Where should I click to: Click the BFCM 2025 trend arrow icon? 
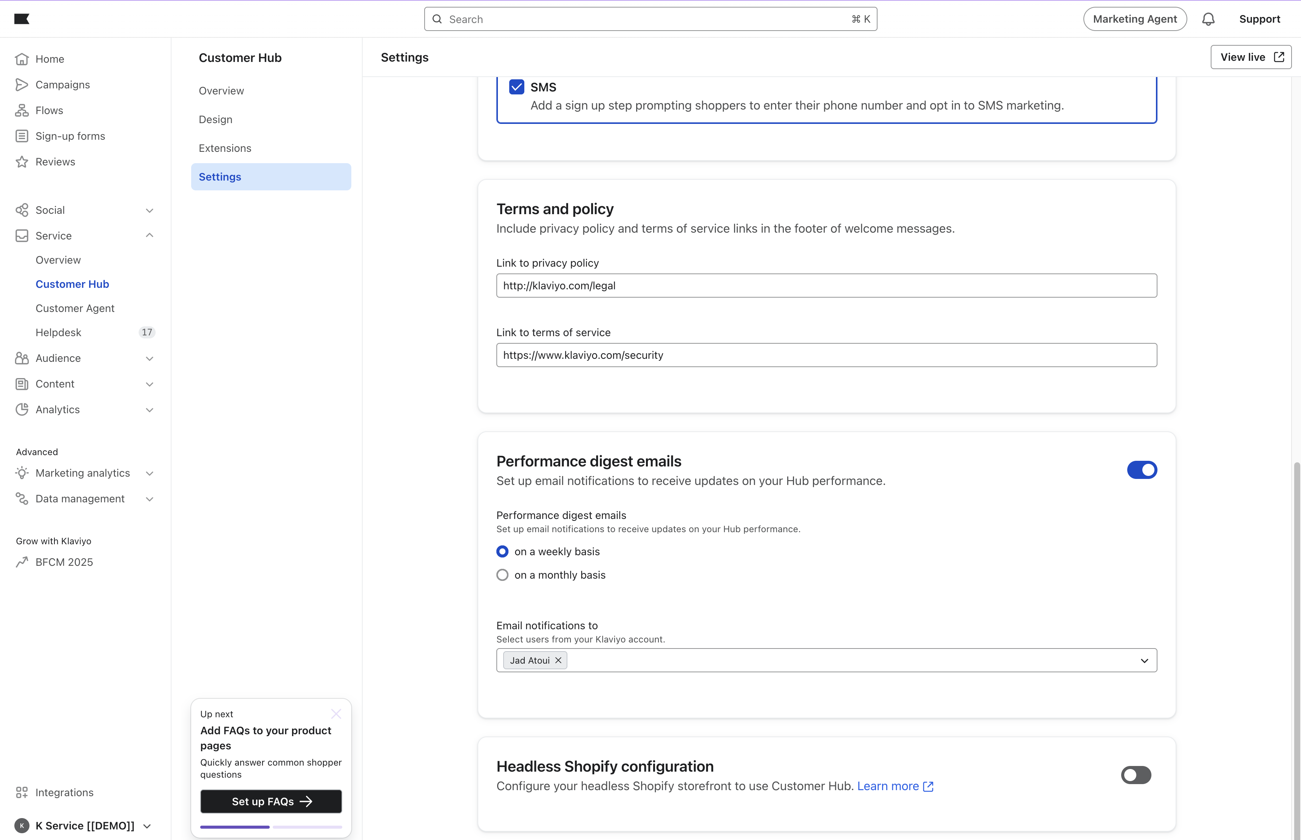(22, 562)
